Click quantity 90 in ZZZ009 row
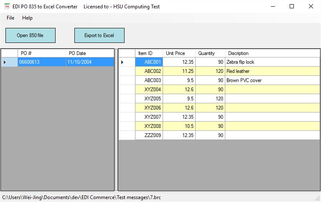The height and width of the screenshot is (202, 321). point(210,135)
